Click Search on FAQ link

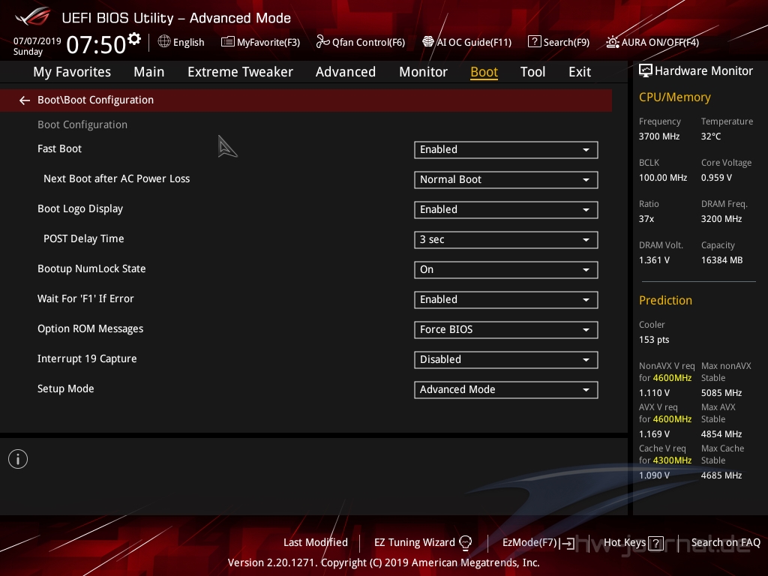point(725,543)
